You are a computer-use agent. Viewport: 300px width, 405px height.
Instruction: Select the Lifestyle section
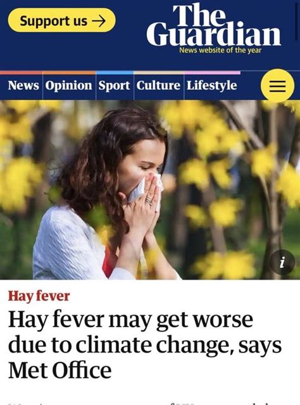(211, 86)
